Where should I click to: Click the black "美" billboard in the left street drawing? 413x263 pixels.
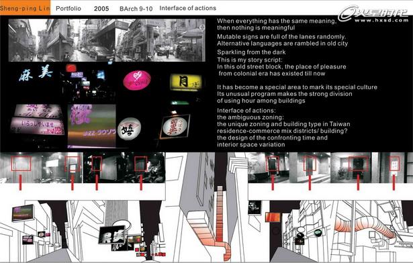112,235
